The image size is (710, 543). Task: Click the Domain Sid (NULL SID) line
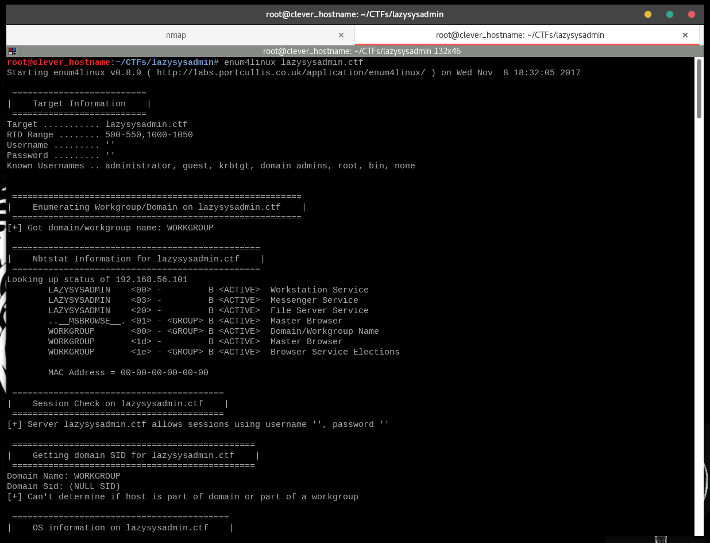tap(64, 487)
